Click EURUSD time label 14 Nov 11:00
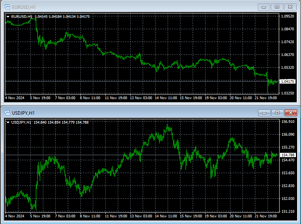Image resolution: width=301 pixels, height=224 pixels. click(166, 98)
